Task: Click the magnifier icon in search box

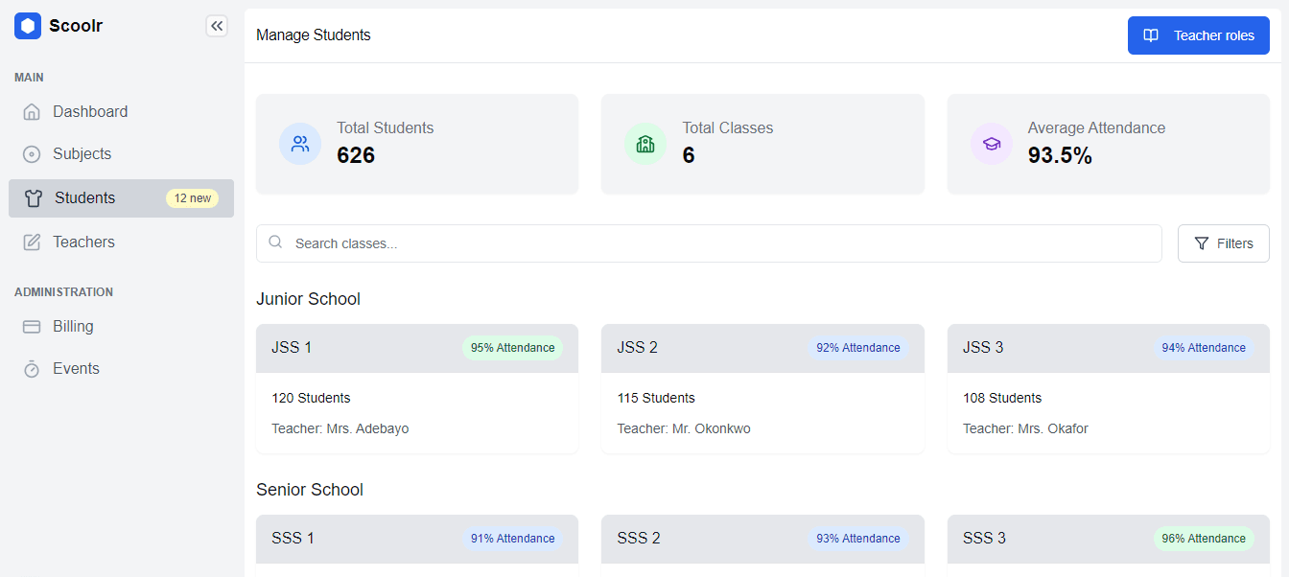Action: tap(275, 242)
